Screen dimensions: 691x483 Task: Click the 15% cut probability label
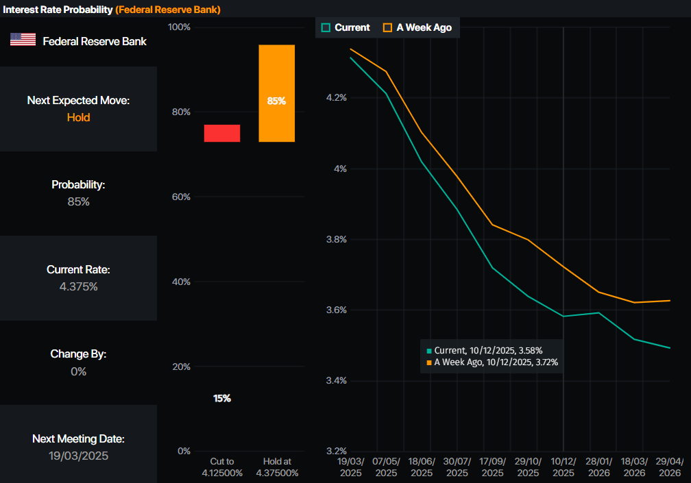[x=222, y=399]
